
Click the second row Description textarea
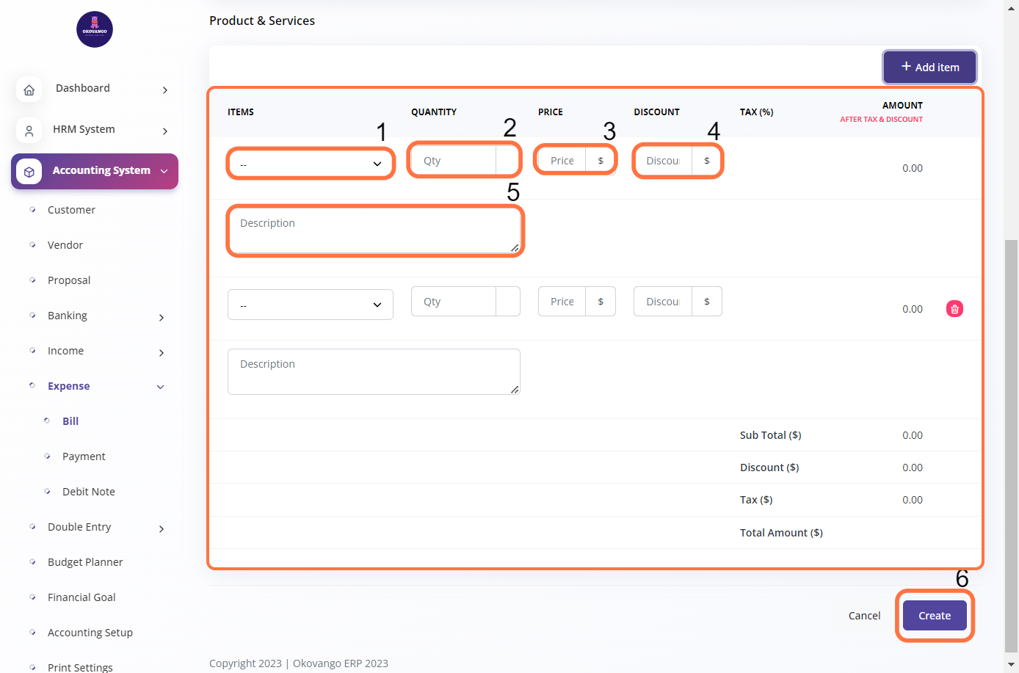coord(374,371)
